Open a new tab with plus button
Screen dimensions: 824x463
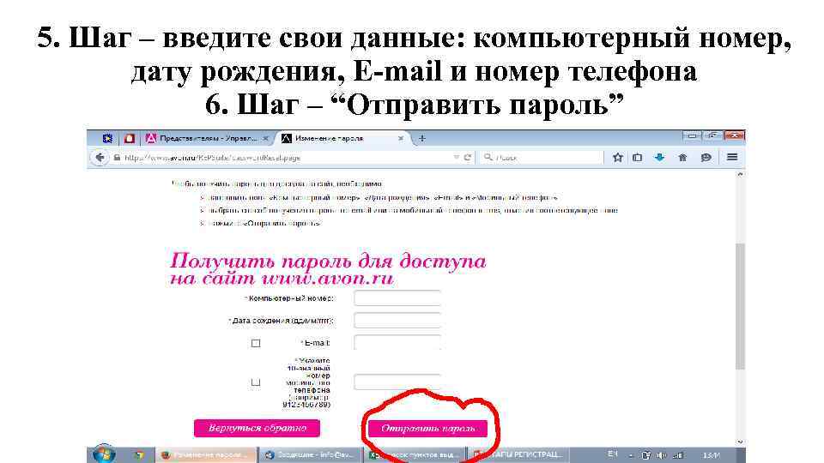(x=421, y=139)
